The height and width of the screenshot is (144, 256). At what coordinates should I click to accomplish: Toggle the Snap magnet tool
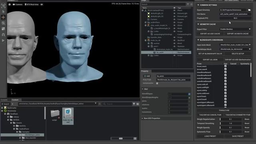(3, 35)
